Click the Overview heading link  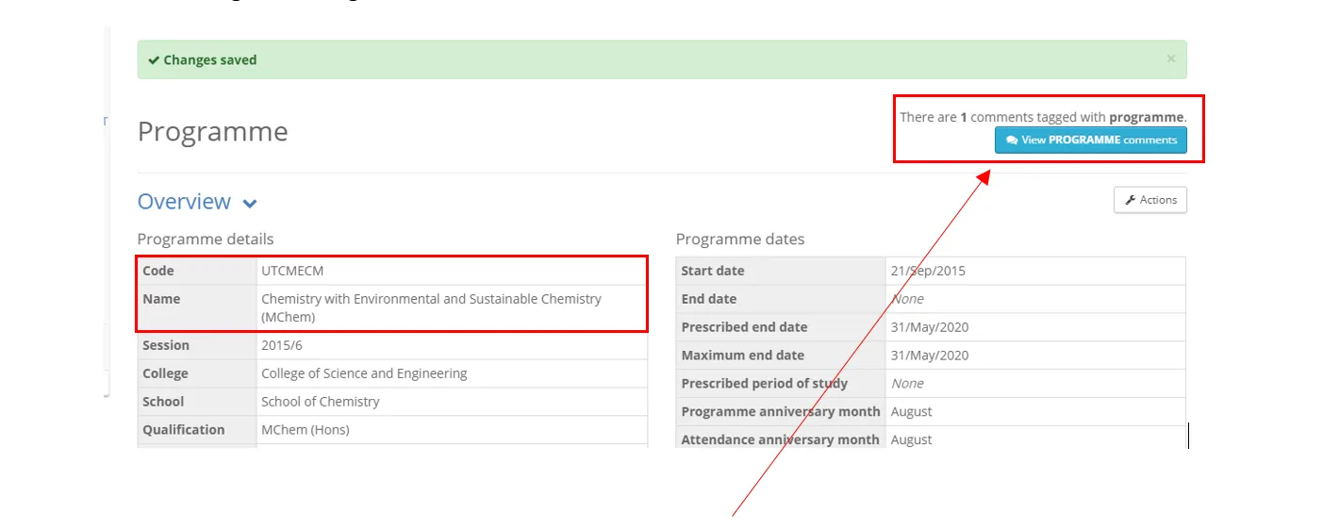[x=184, y=202]
